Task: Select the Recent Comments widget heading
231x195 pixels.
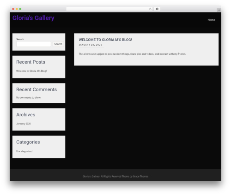Action: tap(36, 89)
